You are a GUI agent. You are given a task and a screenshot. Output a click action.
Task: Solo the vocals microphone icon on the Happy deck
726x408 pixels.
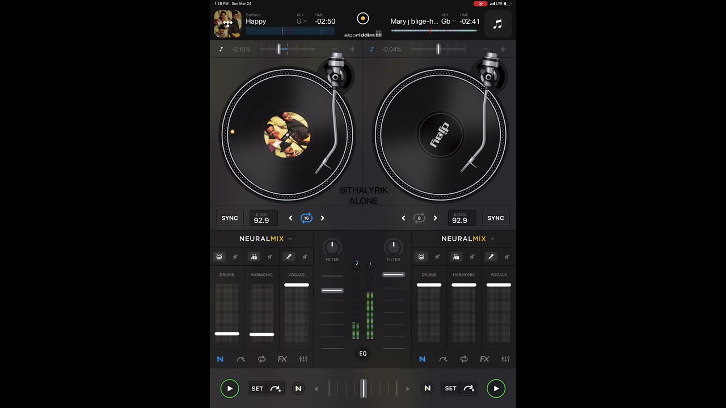(x=289, y=257)
